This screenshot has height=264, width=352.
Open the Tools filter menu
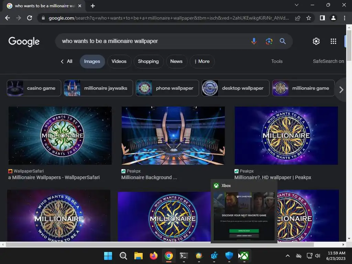click(x=277, y=61)
